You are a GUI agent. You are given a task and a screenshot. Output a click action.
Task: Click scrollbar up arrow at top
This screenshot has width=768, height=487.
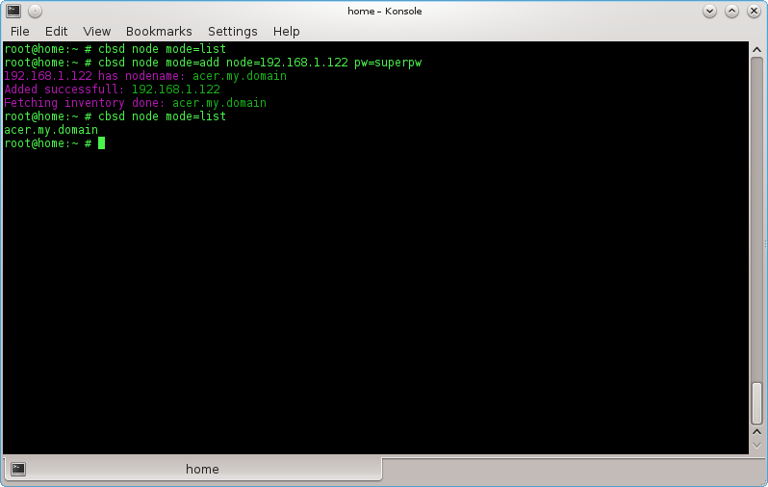click(x=756, y=49)
